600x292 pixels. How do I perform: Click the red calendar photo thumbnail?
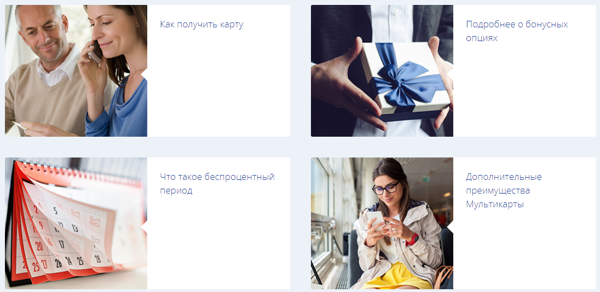[76, 223]
